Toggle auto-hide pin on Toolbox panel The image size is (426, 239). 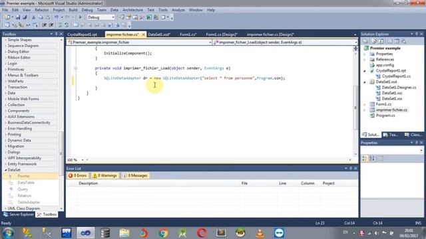coord(56,34)
